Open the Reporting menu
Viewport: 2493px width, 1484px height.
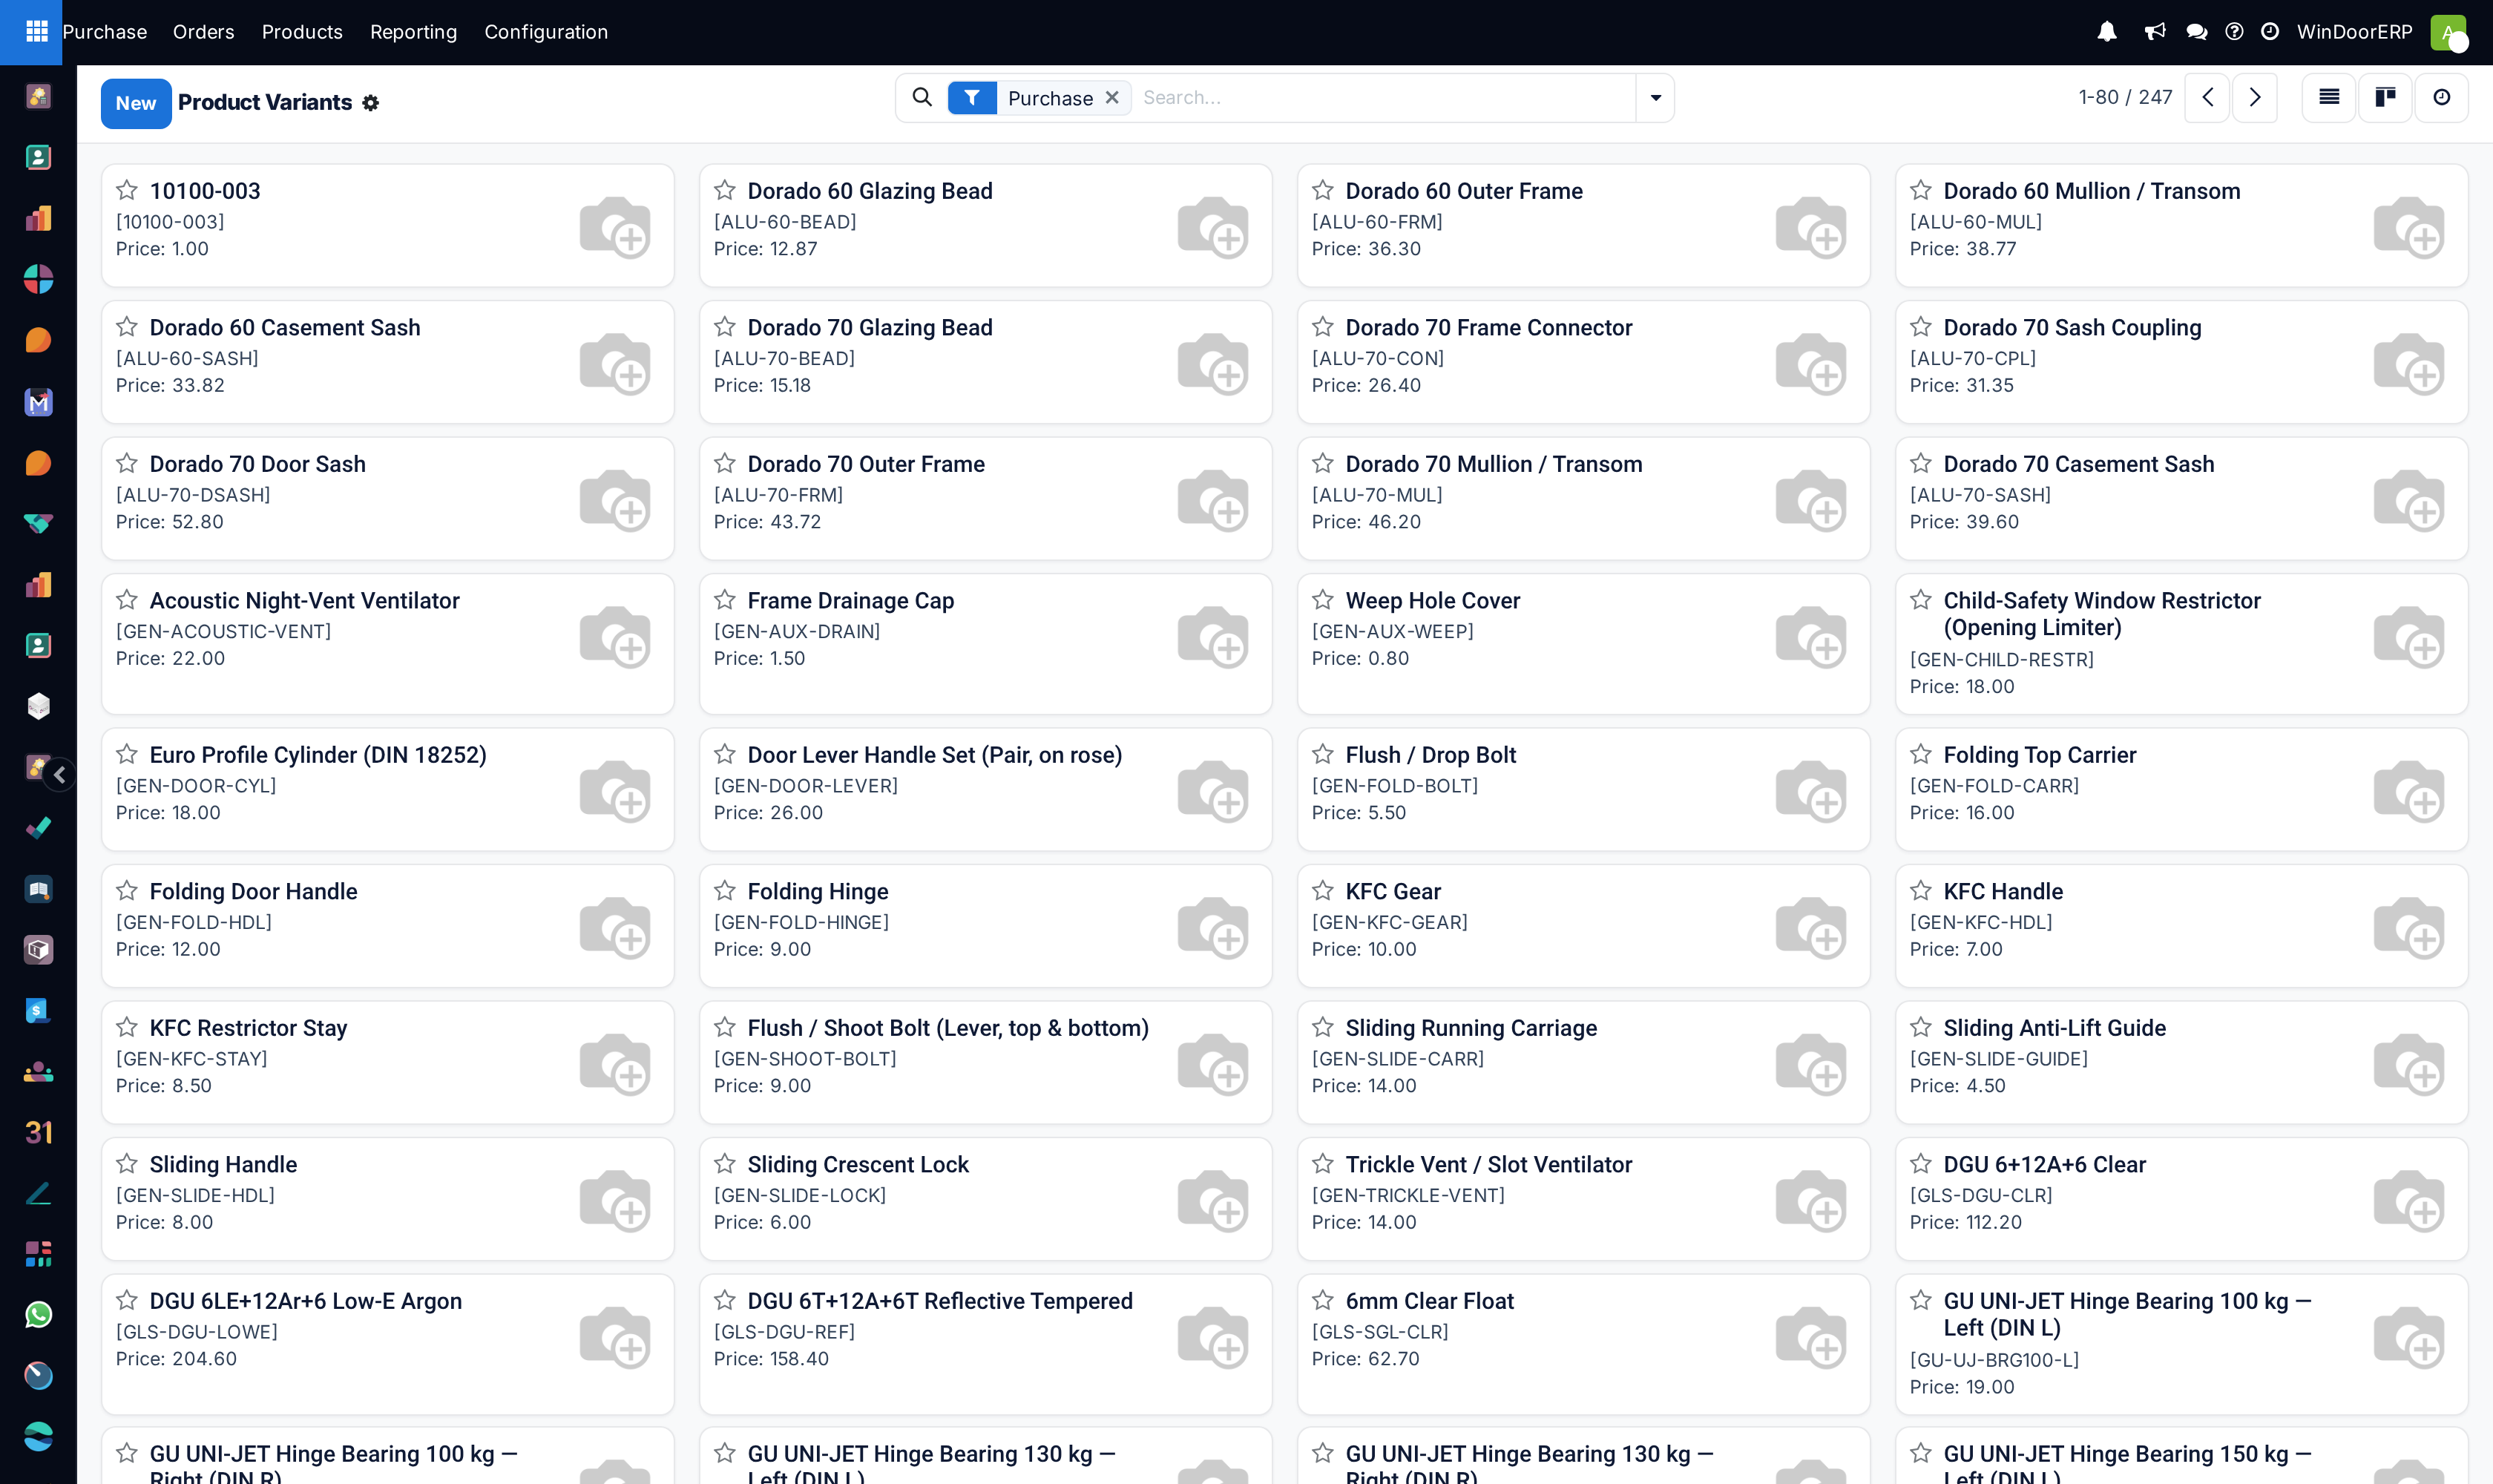[413, 32]
